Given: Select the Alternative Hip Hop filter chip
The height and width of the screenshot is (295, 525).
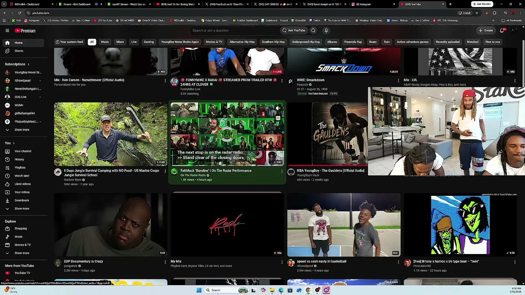Looking at the screenshot, I should 242,42.
